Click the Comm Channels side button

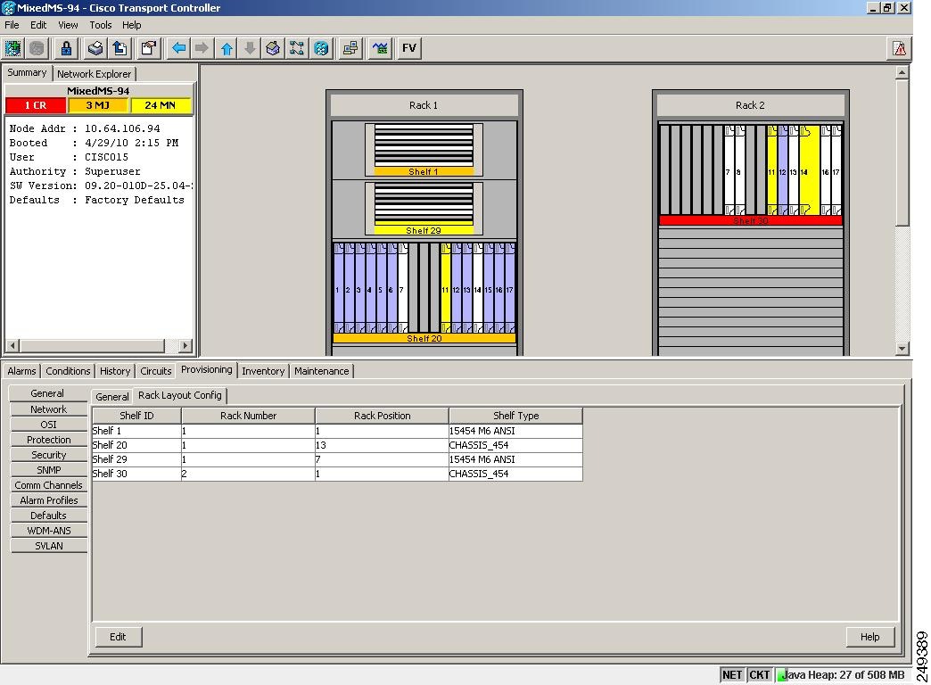(x=49, y=485)
